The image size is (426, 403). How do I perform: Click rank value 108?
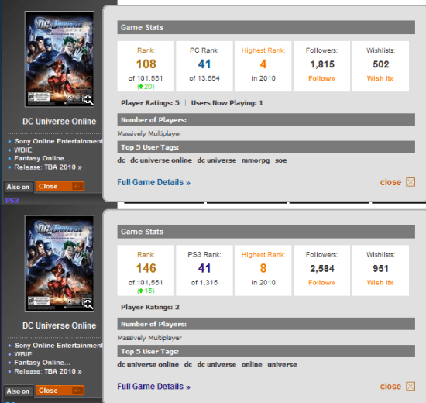point(146,64)
